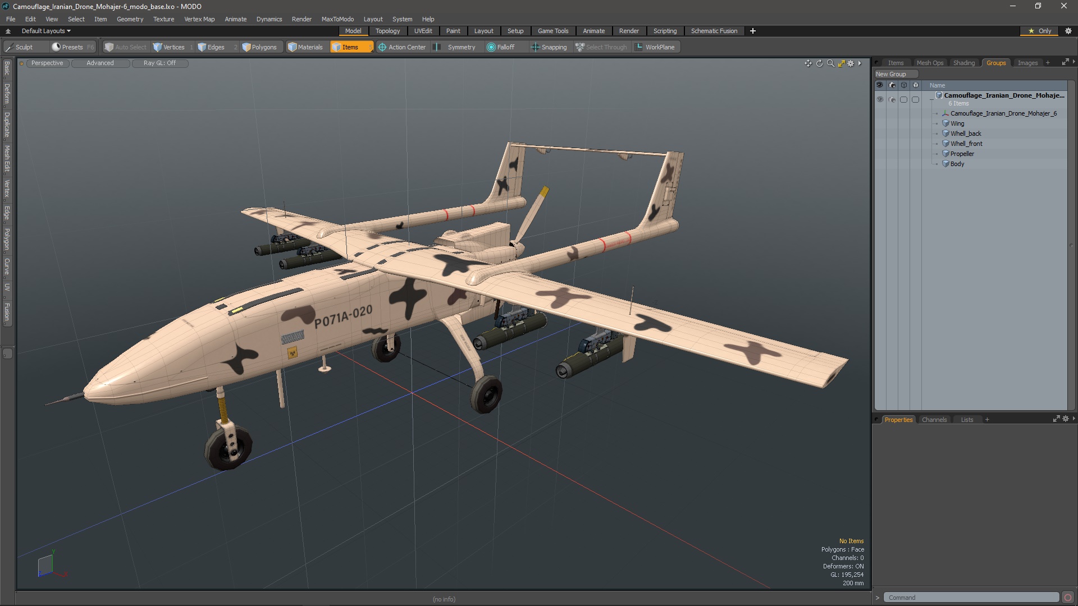Toggle render camera icon for the Camouflage group
This screenshot has height=606, width=1078.
point(892,99)
